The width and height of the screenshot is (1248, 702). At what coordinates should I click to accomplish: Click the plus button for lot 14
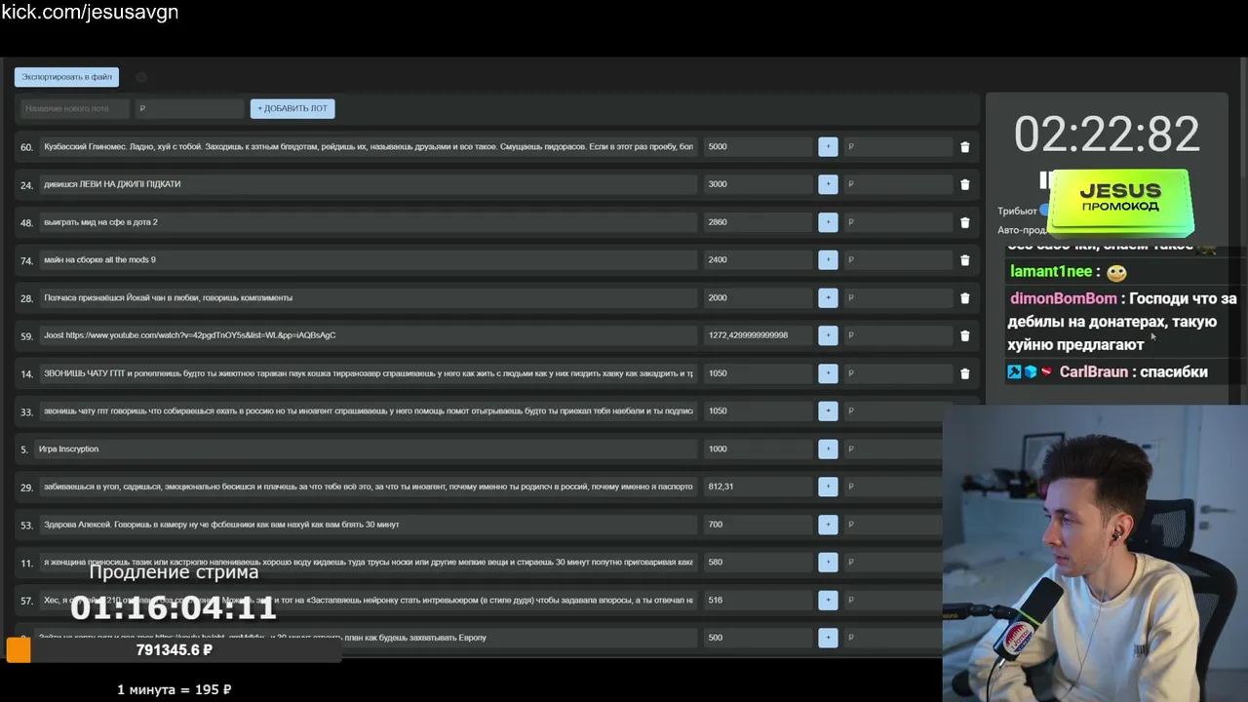[x=828, y=373]
